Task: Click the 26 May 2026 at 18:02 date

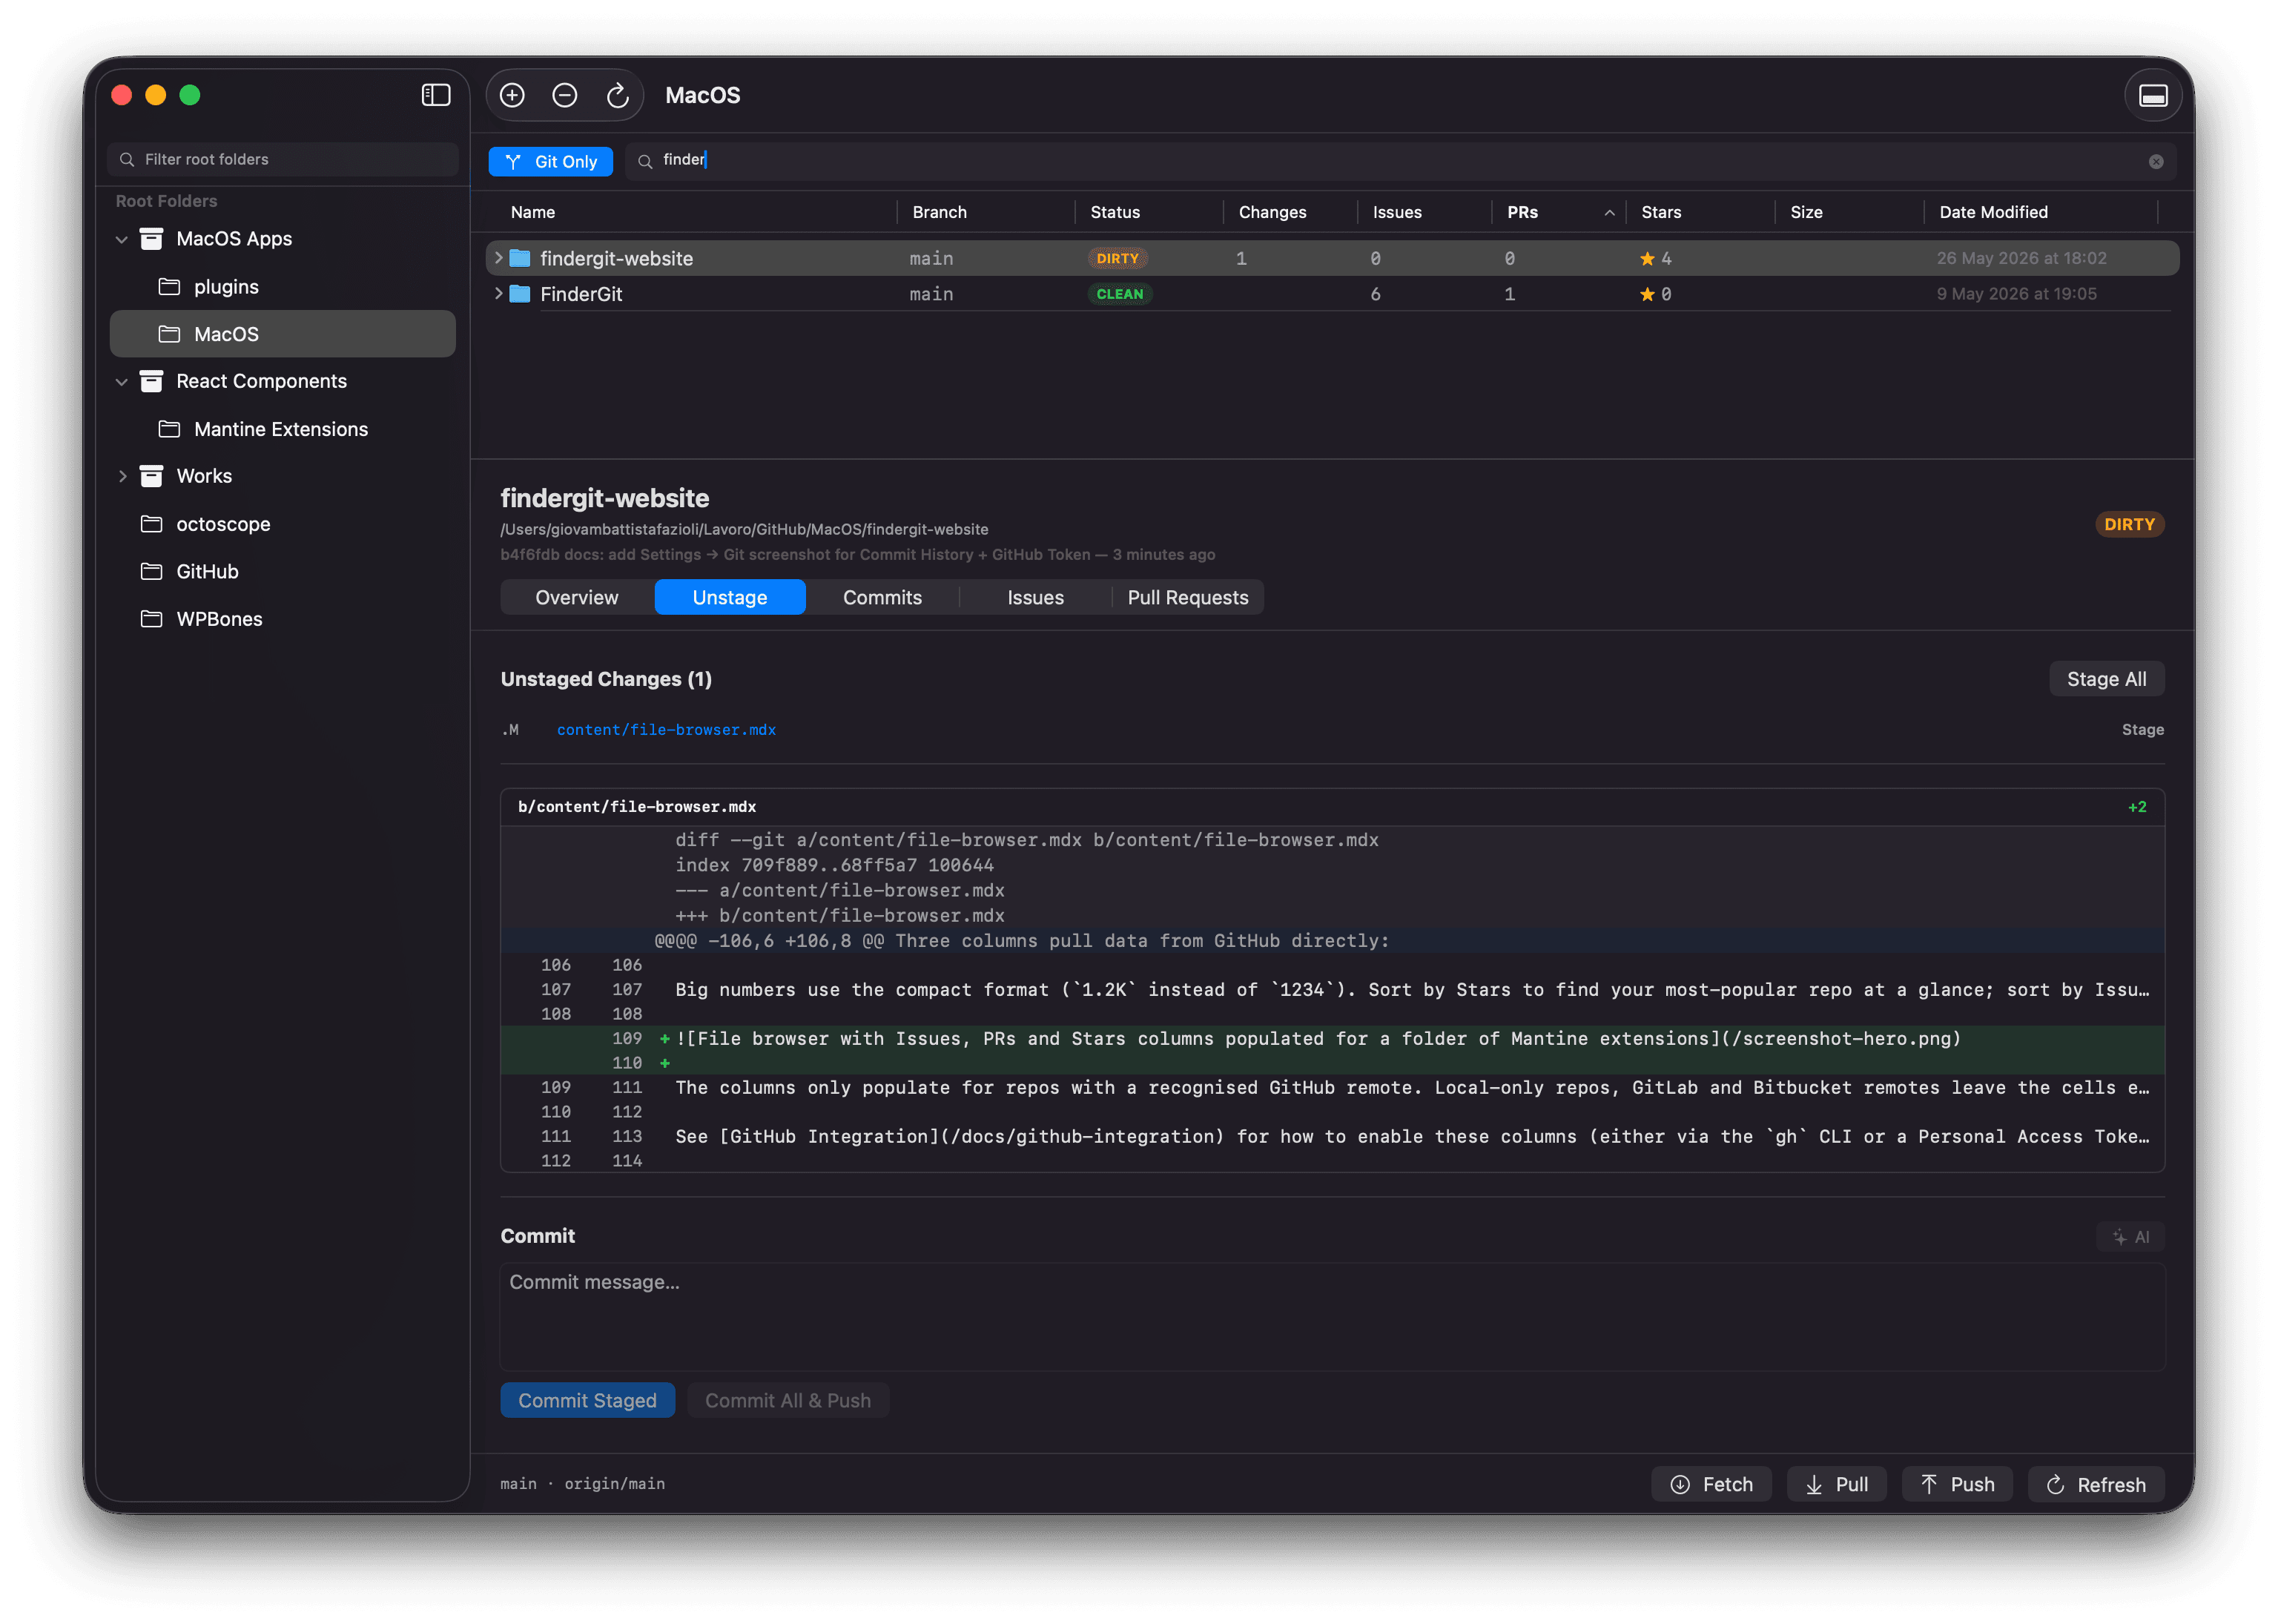Action: (x=2021, y=258)
